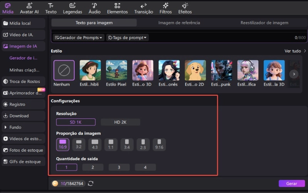The image size is (308, 193).
Task: Open the Mídia tab
Action: point(8,8)
